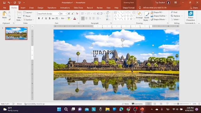Activate the Format Painter brush
This screenshot has height=113, width=201.
pos(9,19)
